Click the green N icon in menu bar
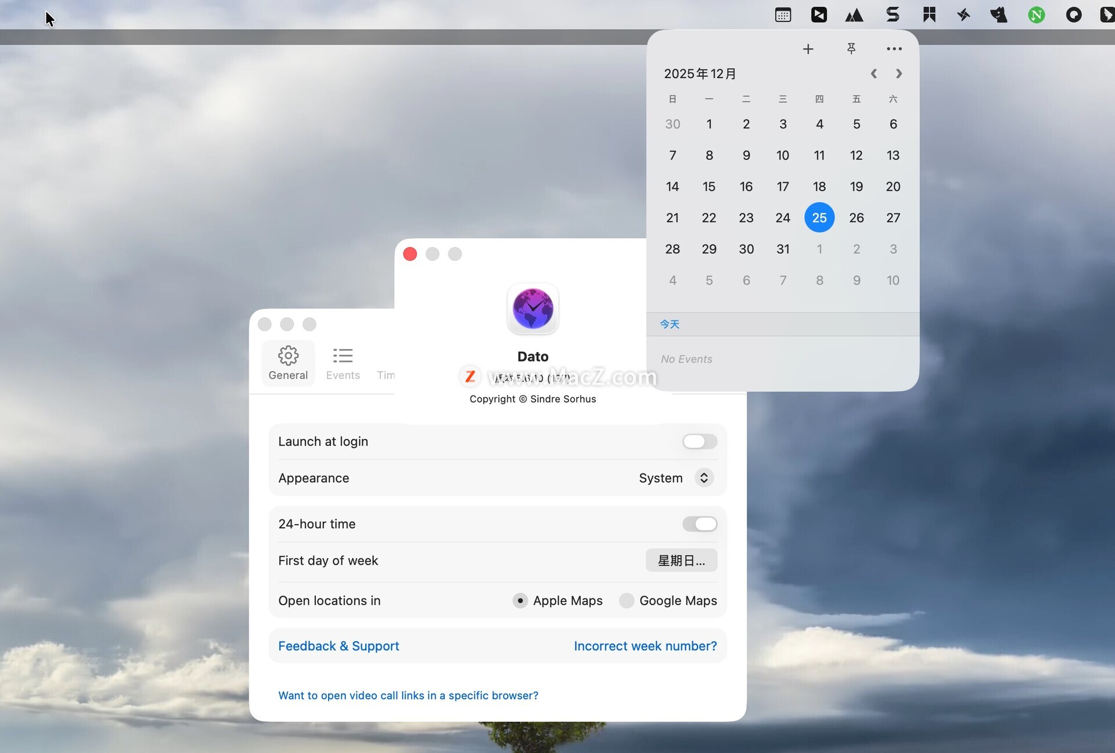 (1036, 15)
